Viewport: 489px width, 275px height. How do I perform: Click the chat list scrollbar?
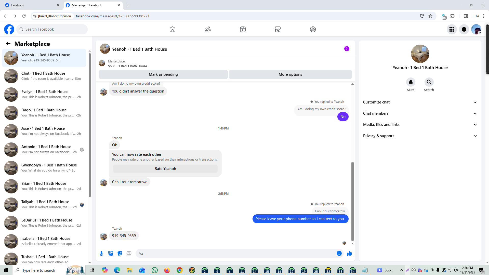click(x=90, y=125)
